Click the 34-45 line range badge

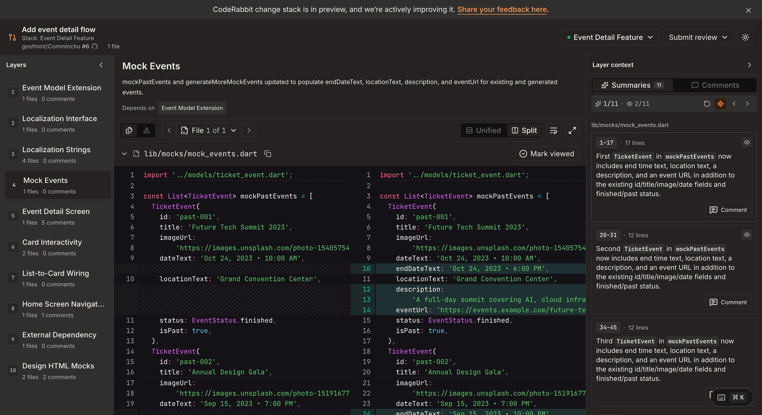[608, 328]
